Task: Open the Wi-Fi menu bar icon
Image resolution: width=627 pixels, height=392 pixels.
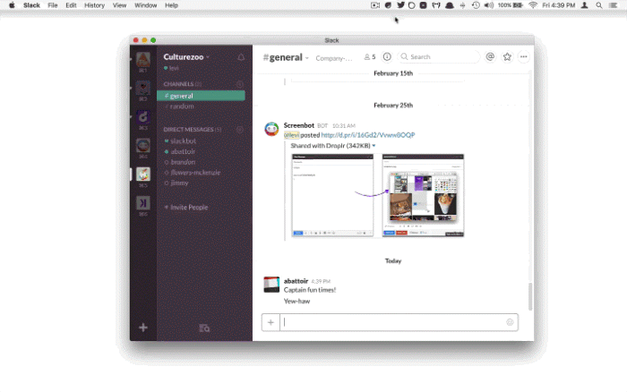Action: [x=533, y=5]
